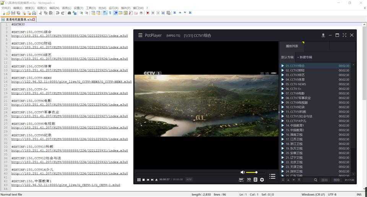This screenshot has height=197, width=367.
Task: Click the 删除 button in the playlist
Action: pos(336,180)
